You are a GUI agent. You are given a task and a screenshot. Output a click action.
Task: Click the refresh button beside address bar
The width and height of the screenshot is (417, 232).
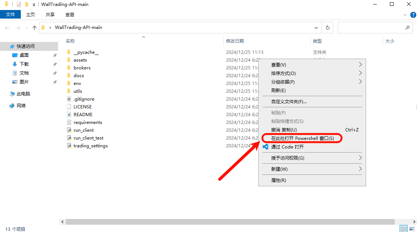tap(328, 27)
